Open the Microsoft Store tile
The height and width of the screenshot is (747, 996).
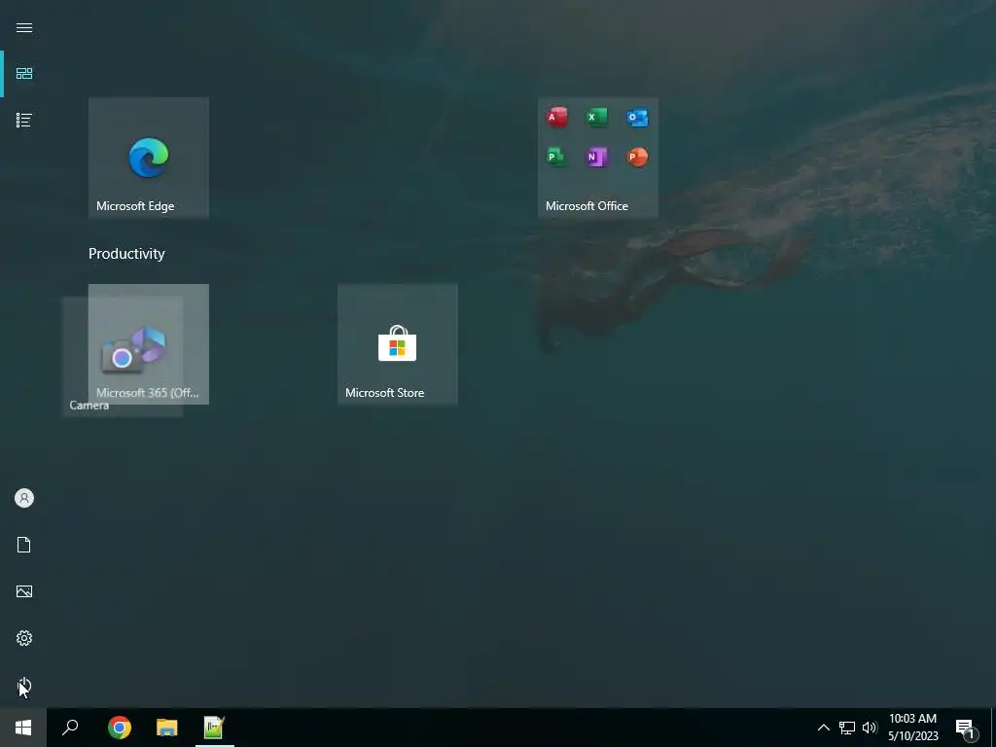pos(398,344)
